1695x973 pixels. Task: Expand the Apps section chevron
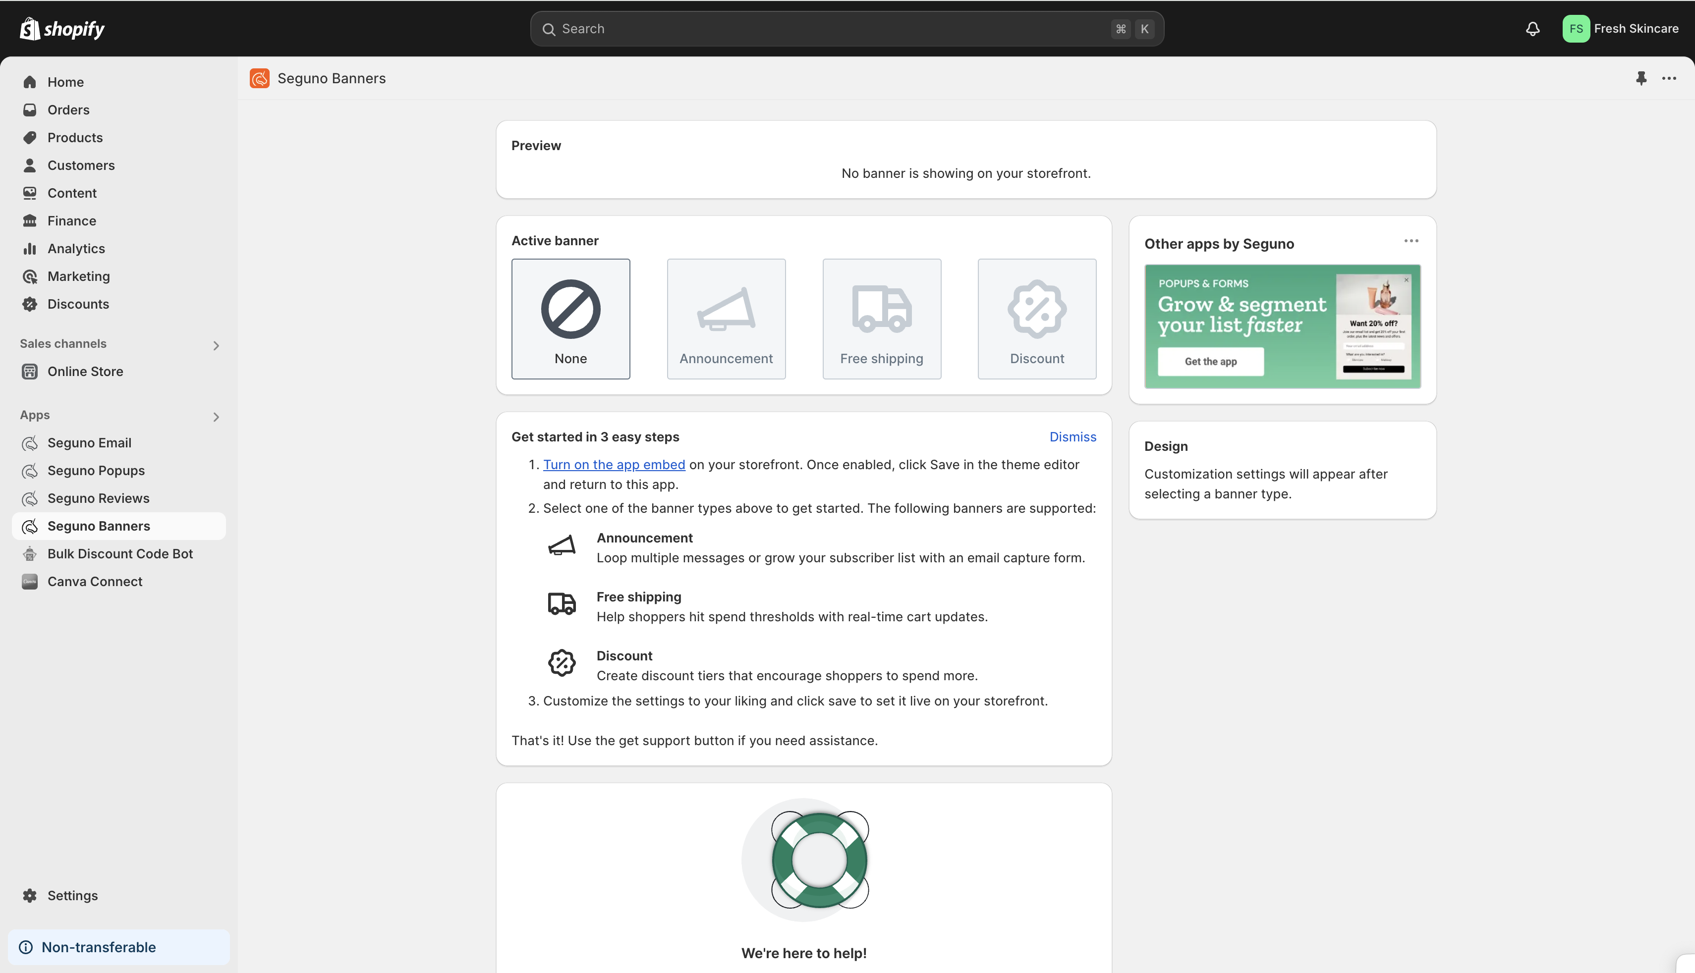pyautogui.click(x=216, y=417)
